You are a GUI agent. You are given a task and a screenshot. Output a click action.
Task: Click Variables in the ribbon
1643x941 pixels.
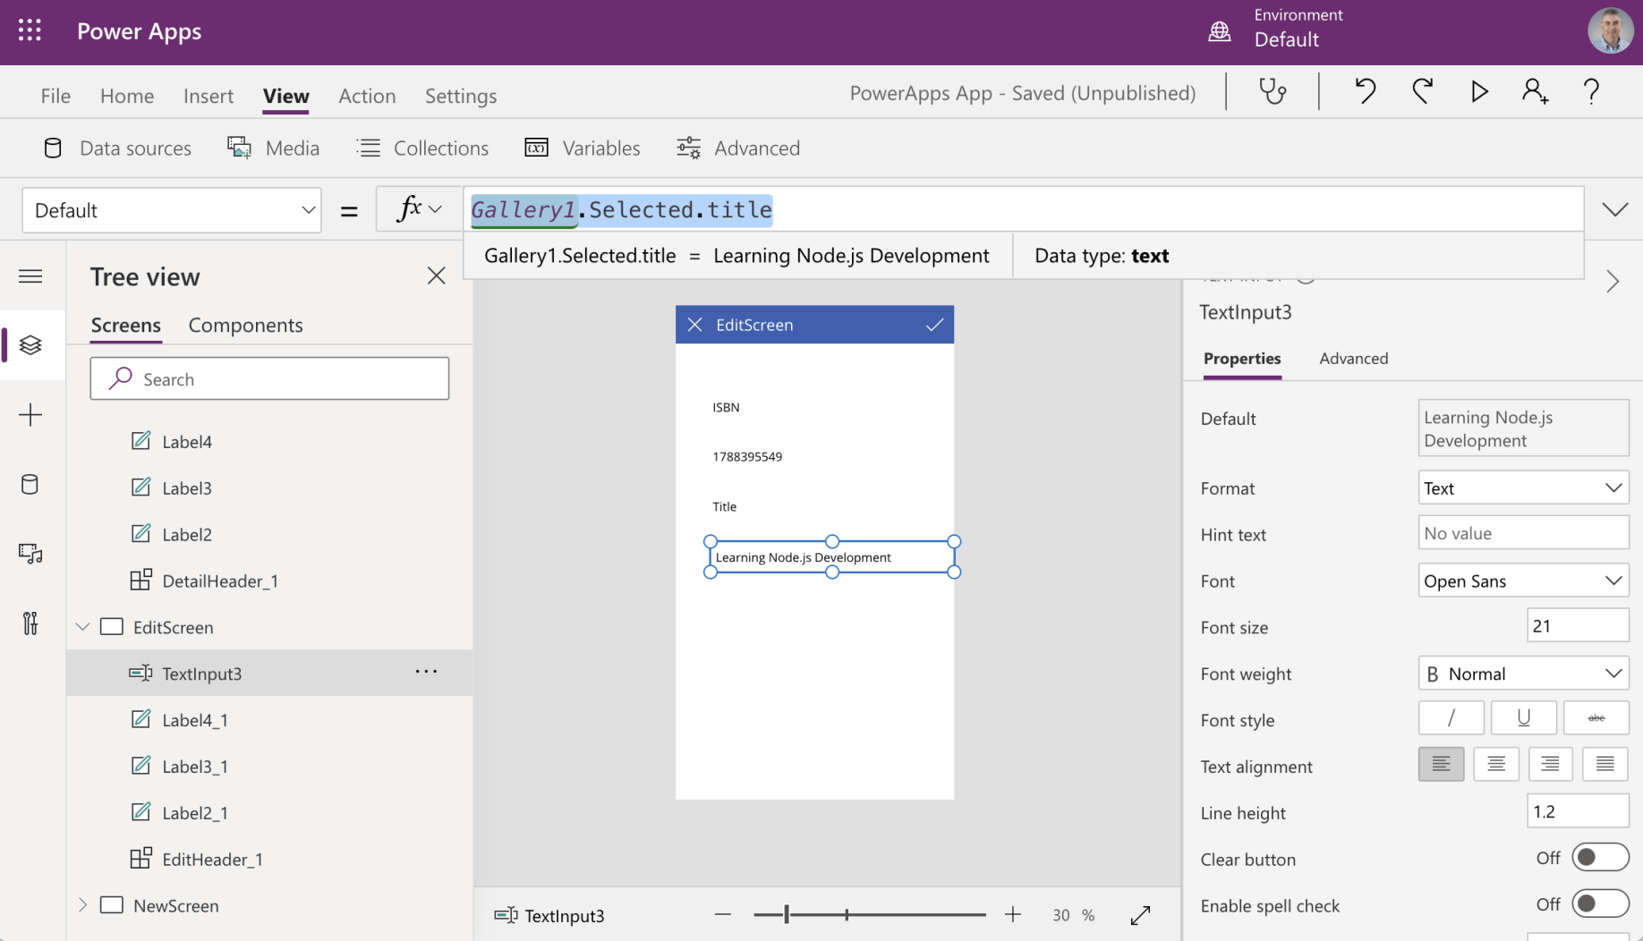pyautogui.click(x=583, y=148)
